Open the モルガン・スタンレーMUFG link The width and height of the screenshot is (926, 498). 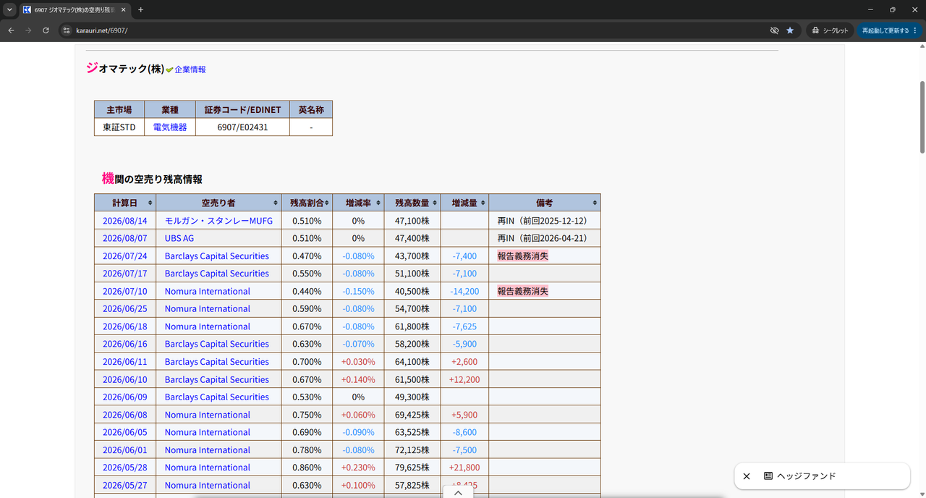coord(218,221)
